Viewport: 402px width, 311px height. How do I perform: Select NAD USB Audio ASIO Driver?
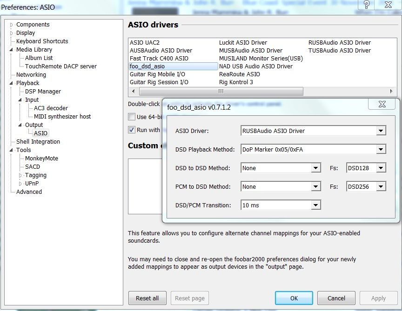(256, 66)
